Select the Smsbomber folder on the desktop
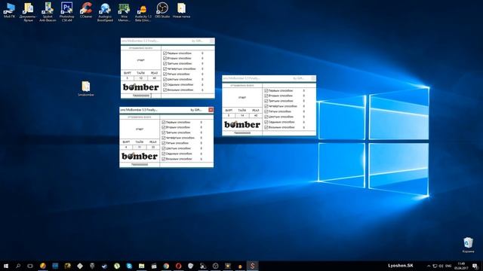Viewport: 483px width, 271px height. click(x=86, y=89)
